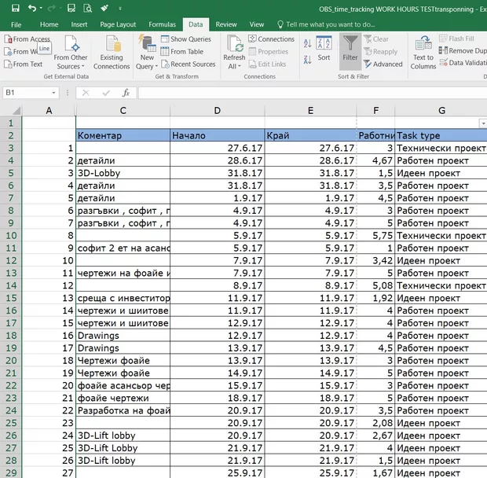The width and height of the screenshot is (487, 478).
Task: Click the Existing Connections icon
Action: (112, 51)
